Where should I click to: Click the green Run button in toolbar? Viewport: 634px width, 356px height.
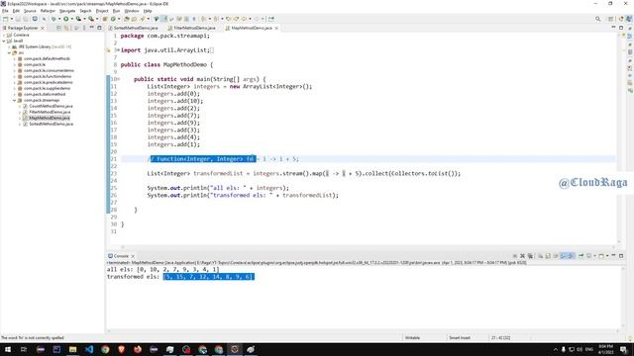click(66, 19)
